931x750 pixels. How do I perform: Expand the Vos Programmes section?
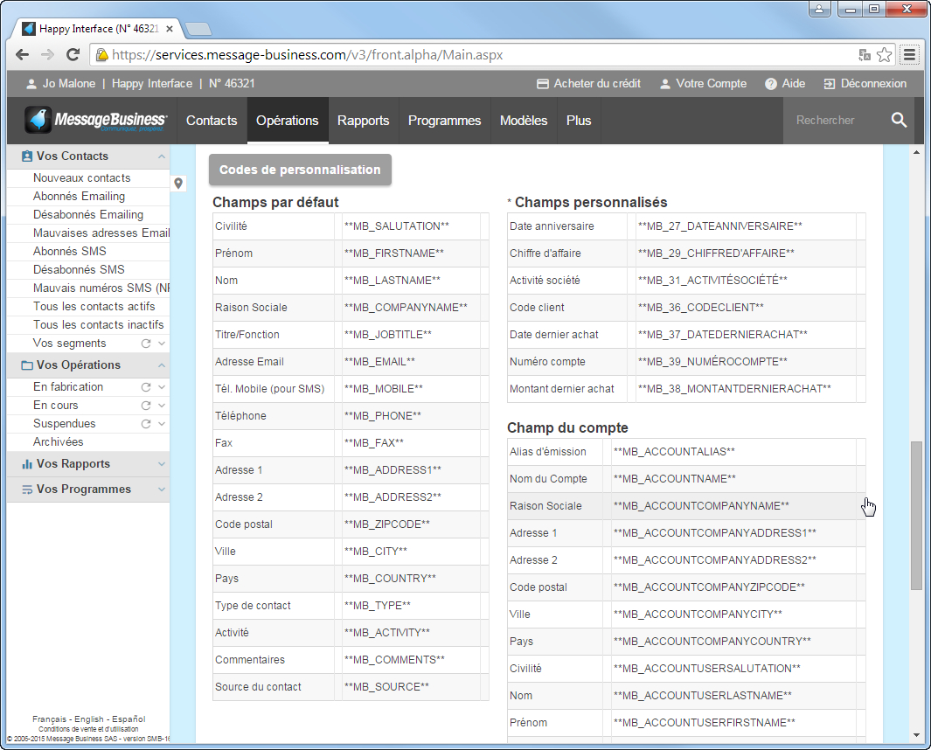coord(161,490)
